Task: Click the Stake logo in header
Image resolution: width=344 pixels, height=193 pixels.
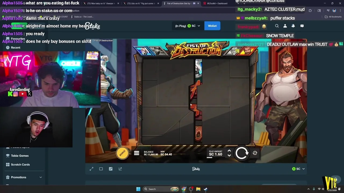Action: click(92, 26)
